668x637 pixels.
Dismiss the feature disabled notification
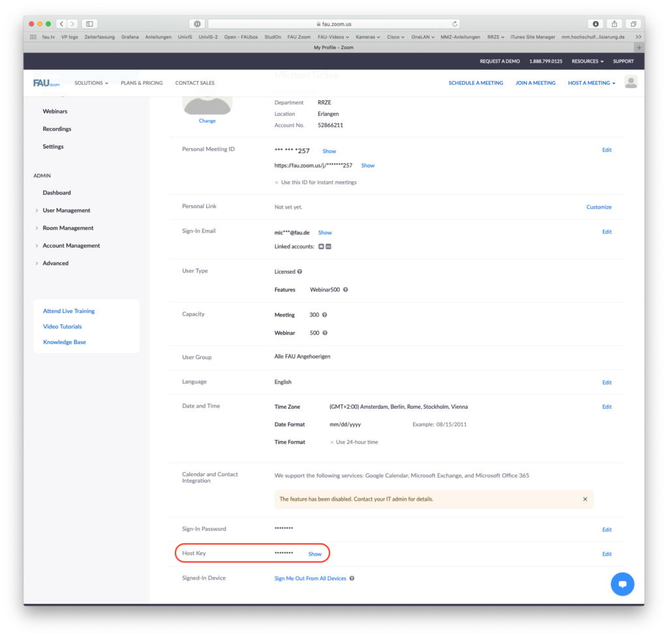pos(584,499)
